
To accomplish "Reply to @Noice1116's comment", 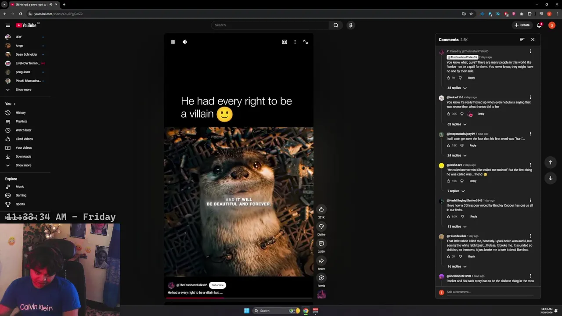I will [x=481, y=114].
